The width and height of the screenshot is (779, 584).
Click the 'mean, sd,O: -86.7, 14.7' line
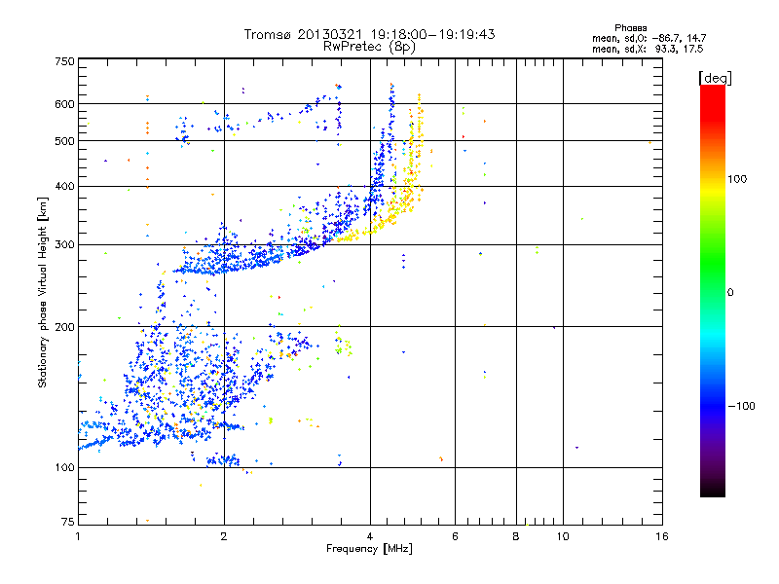649,38
